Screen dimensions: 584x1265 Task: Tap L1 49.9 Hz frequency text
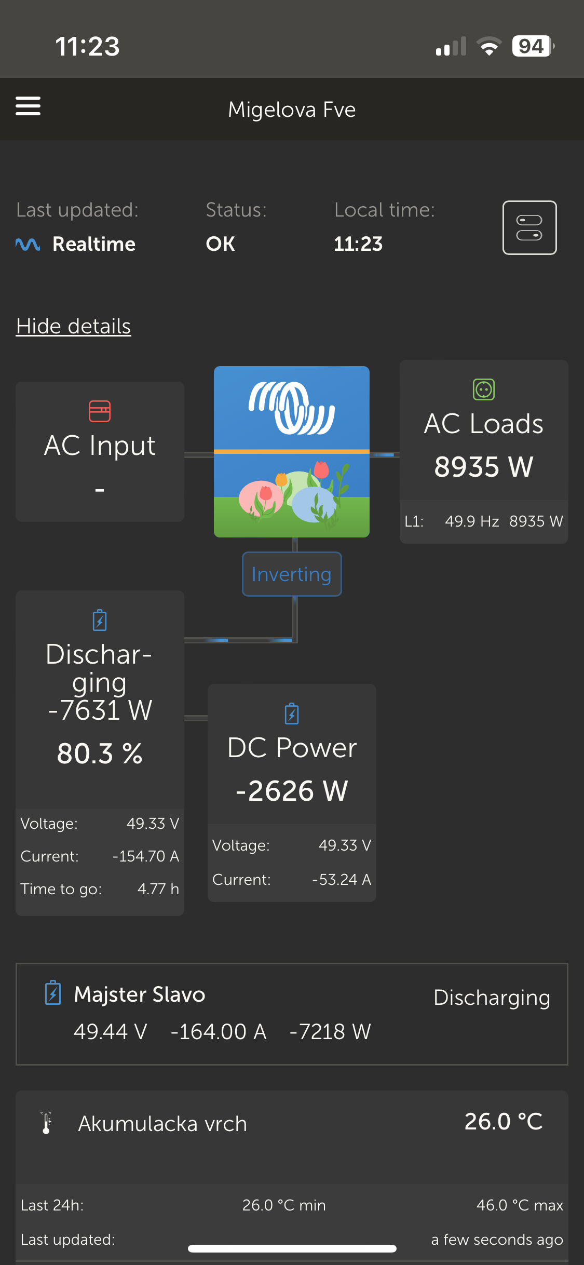[472, 521]
